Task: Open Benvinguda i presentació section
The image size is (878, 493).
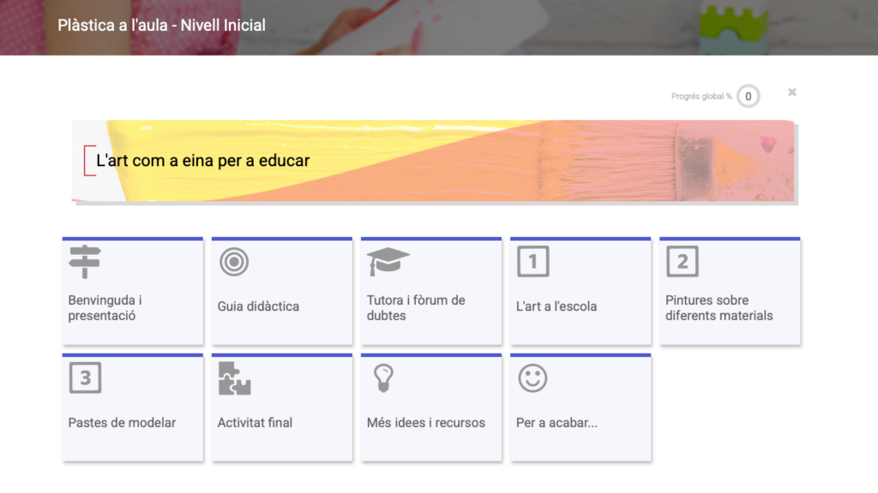Action: point(105,308)
